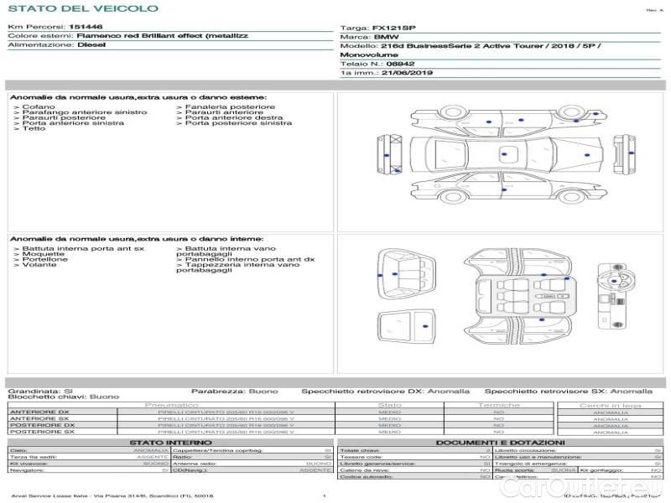671x503 pixels.
Task: Select the Fanaleria posteriore entry
Action: tap(226, 106)
